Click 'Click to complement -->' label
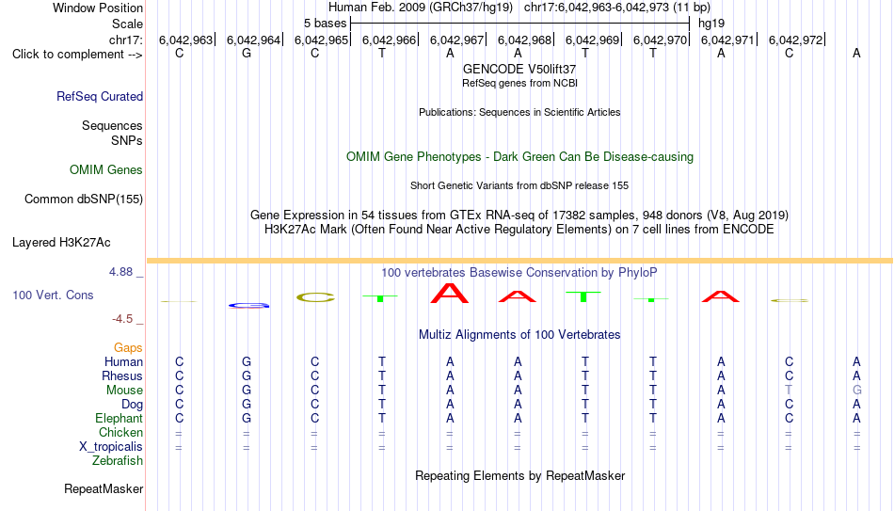The width and height of the screenshot is (894, 511). pos(77,55)
